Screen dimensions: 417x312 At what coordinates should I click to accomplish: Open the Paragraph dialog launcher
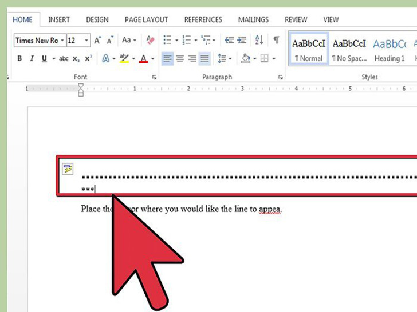pyautogui.click(x=280, y=77)
